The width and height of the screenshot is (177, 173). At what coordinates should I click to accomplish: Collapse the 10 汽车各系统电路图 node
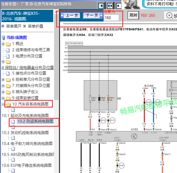[x=3, y=104]
